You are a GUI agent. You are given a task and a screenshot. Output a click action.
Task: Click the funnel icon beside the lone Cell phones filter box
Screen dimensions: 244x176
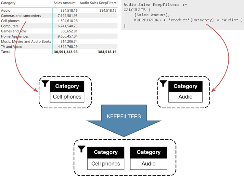(x=45, y=83)
